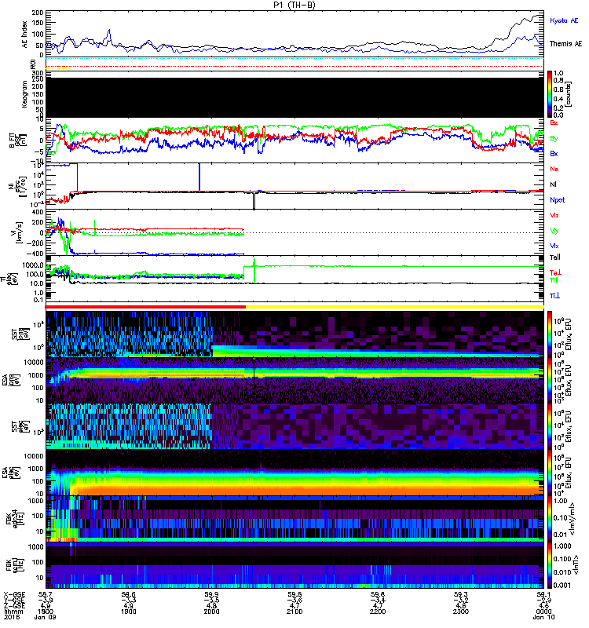589x628 pixels.
Task: Click the SST electron Eflux color bar
Action: (550, 426)
